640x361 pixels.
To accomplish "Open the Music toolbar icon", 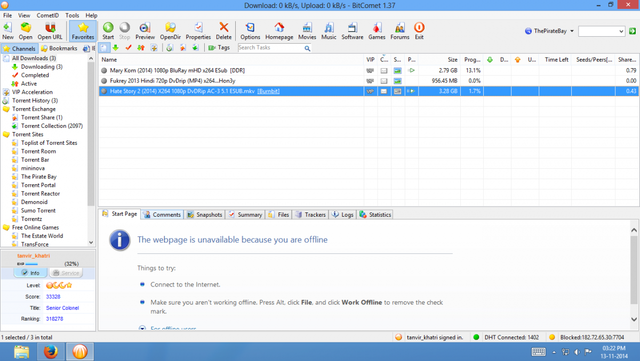I will coord(329,31).
